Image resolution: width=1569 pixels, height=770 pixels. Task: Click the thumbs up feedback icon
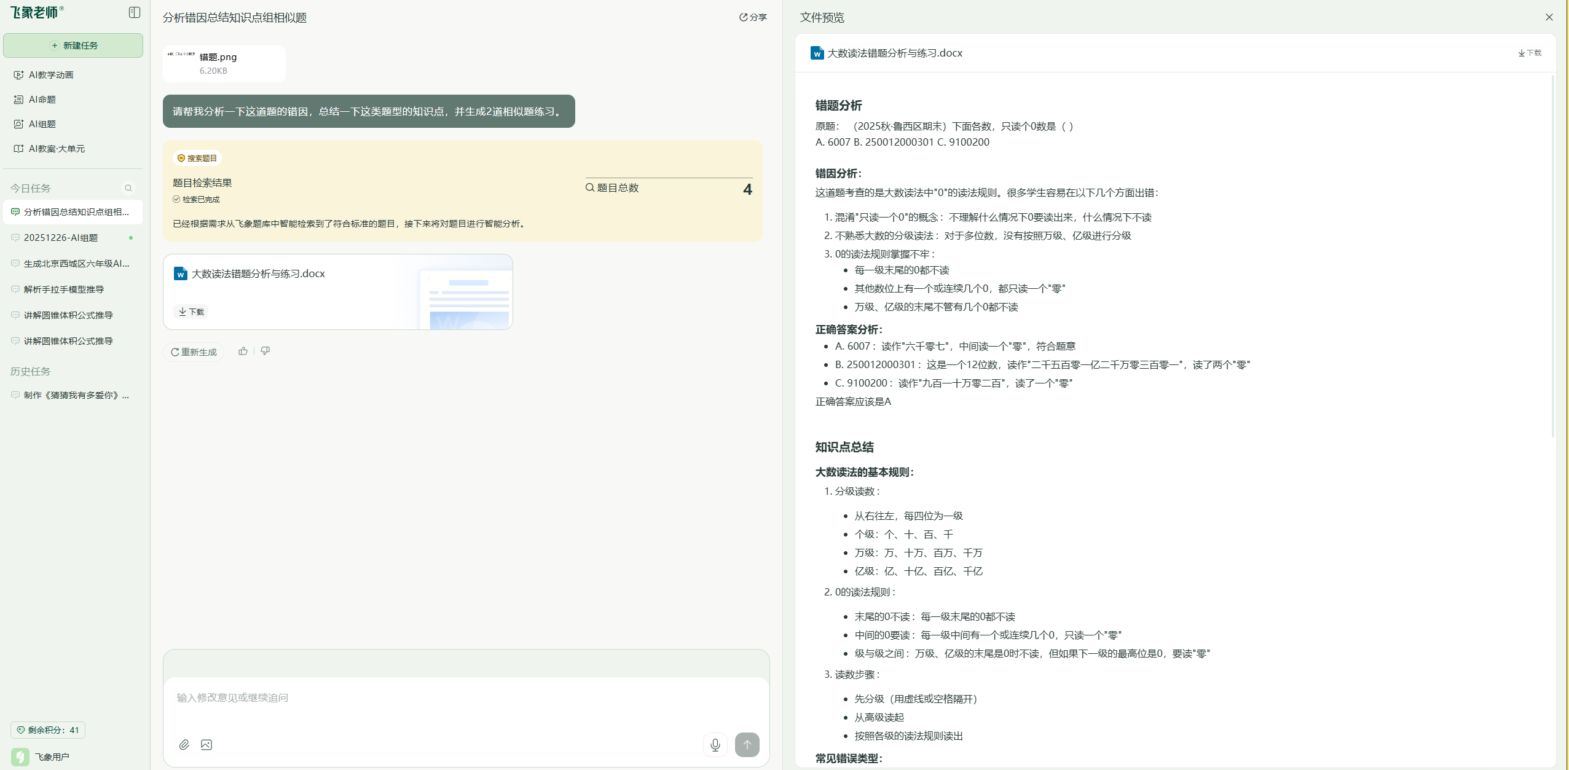[243, 351]
